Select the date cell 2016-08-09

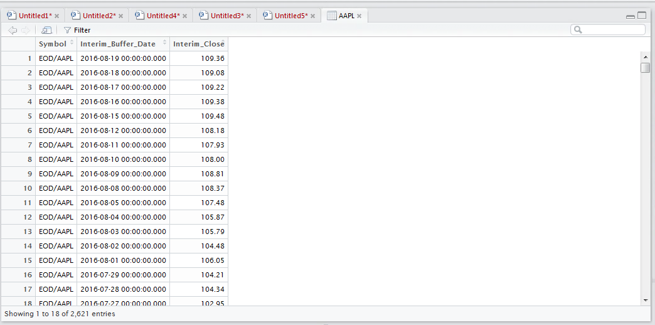(123, 174)
